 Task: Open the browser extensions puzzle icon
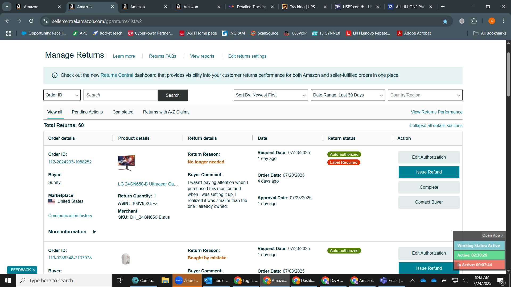pos(474,21)
